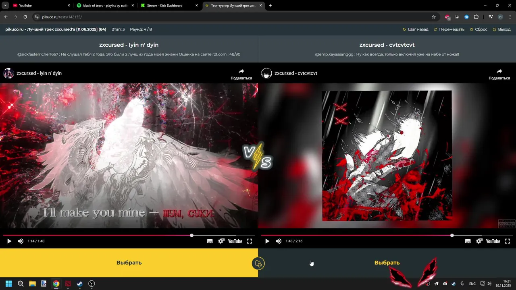This screenshot has width=516, height=290.
Task: Open taskbar search
Action: tap(21, 284)
